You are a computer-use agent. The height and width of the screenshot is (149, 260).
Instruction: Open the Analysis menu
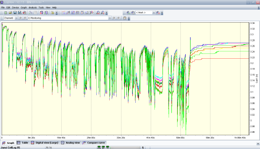(x=32, y=7)
